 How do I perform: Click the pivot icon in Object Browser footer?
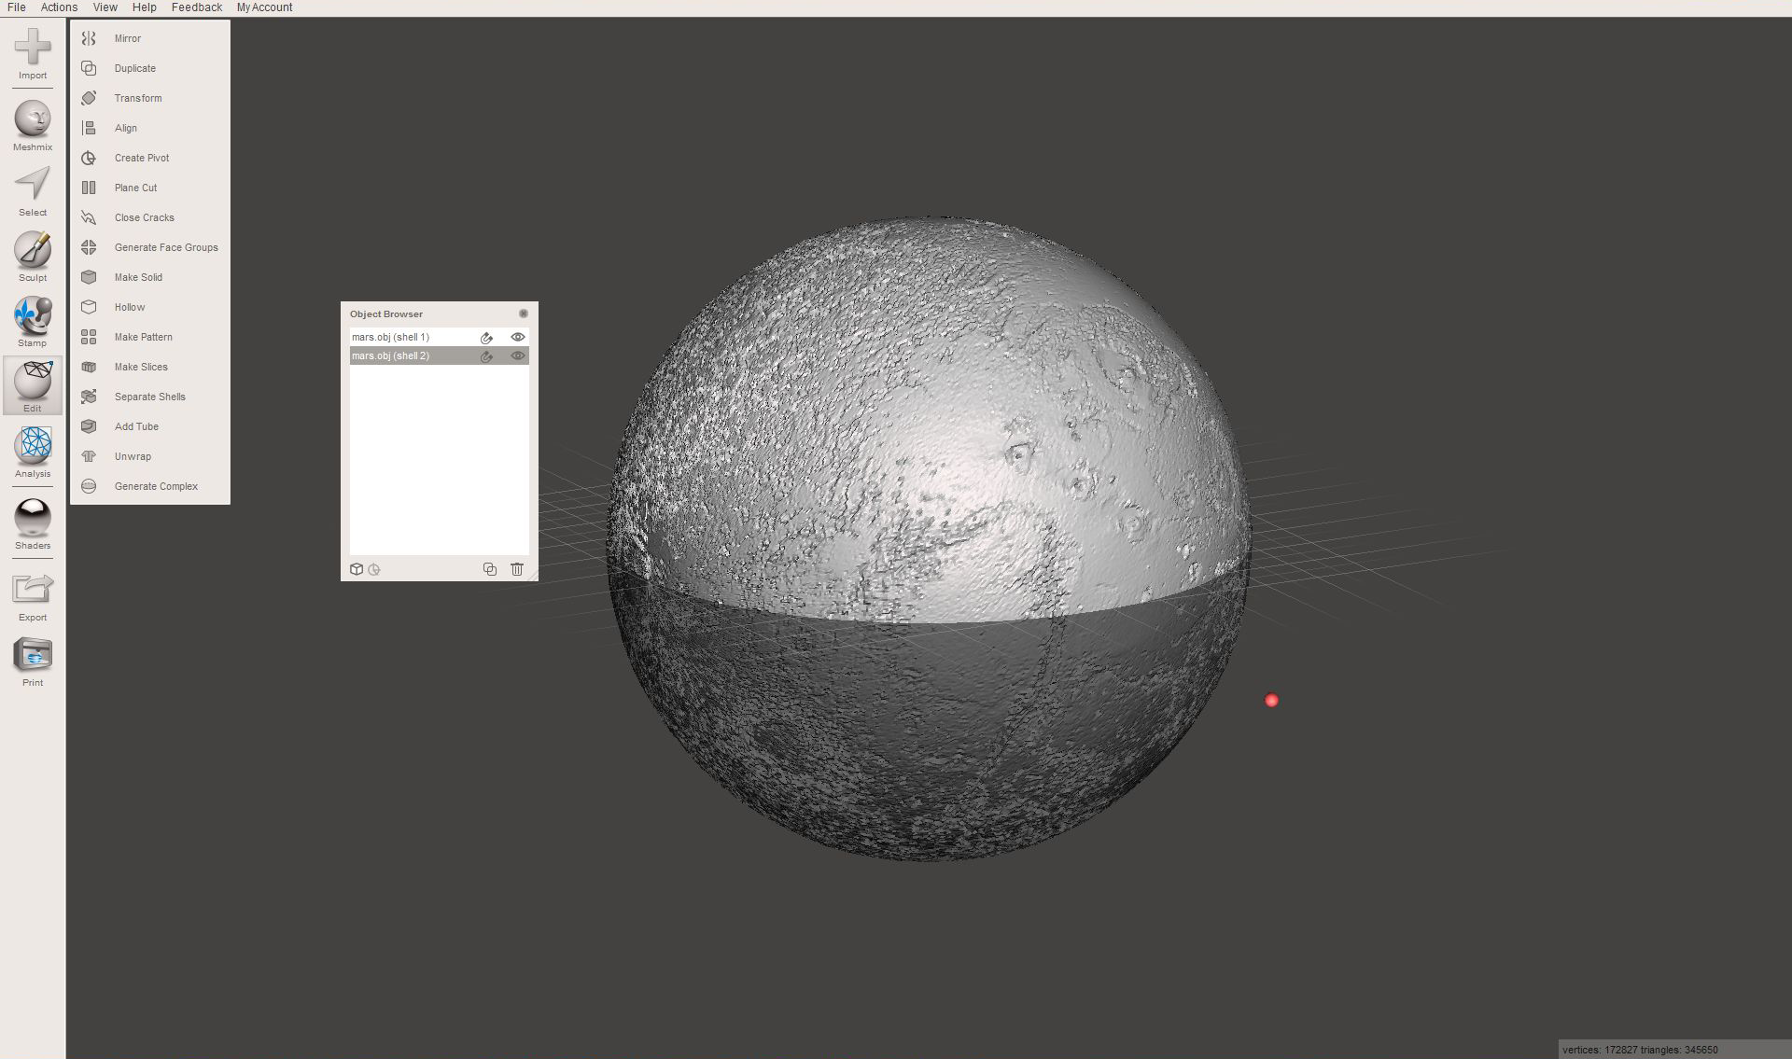pyautogui.click(x=374, y=569)
